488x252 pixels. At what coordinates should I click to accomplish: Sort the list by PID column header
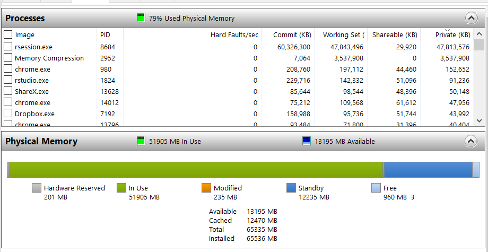coord(106,35)
